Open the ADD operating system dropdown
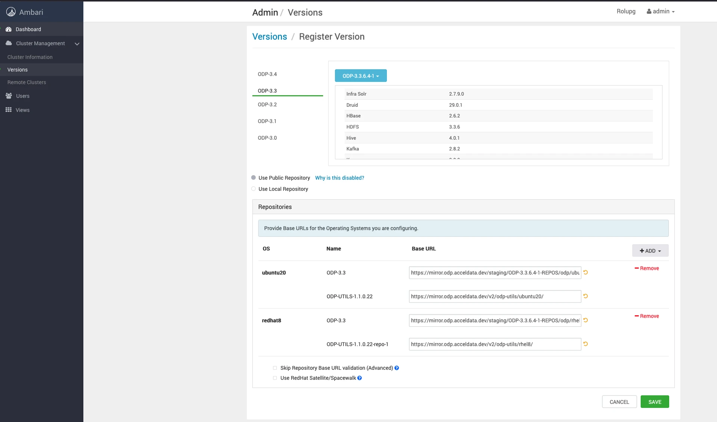This screenshot has height=422, width=717. [x=650, y=251]
